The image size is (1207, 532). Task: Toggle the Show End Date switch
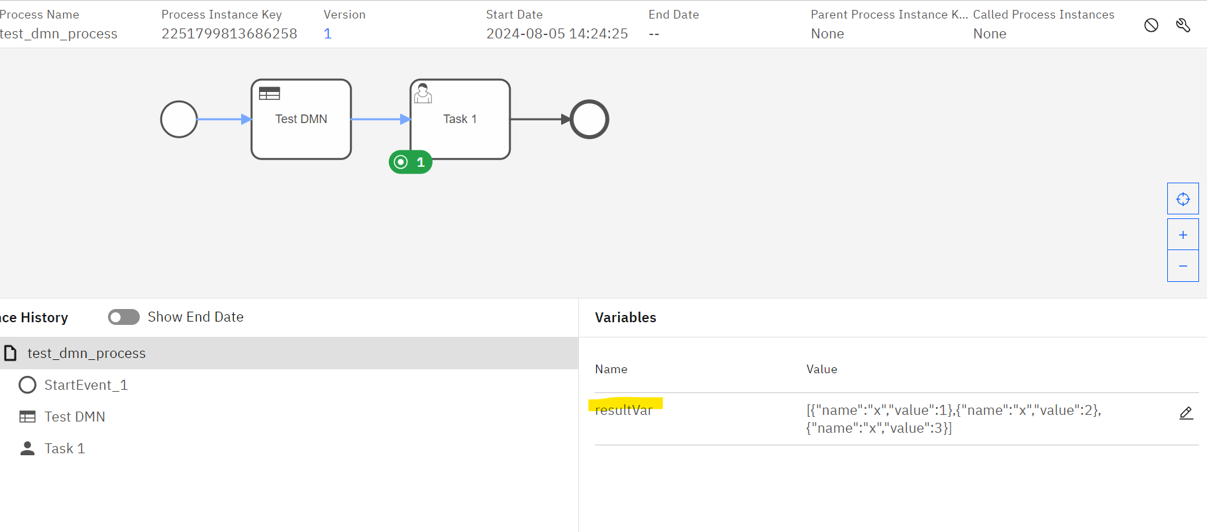[124, 317]
